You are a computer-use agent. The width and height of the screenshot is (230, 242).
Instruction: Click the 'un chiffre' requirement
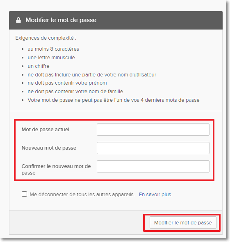(x=39, y=66)
